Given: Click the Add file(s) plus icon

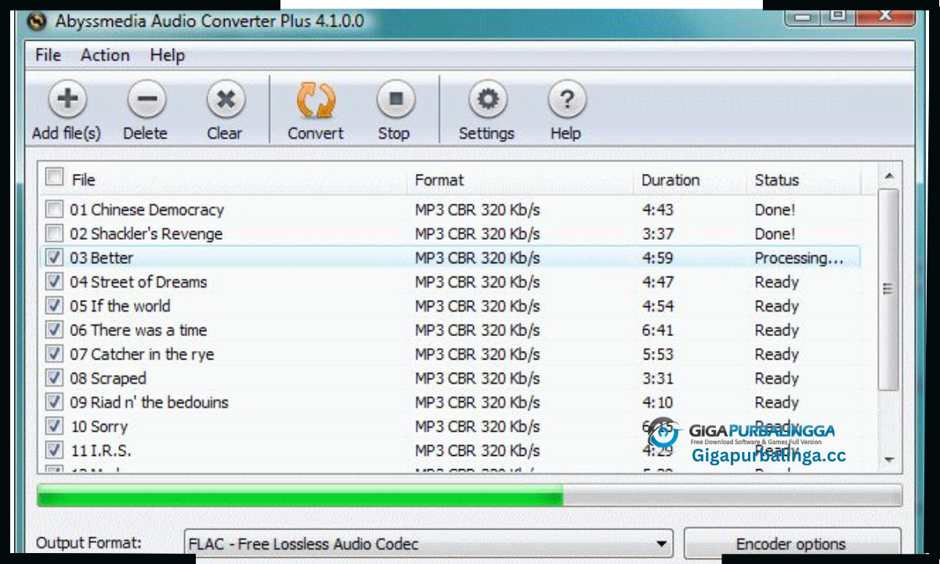Looking at the screenshot, I should 67,99.
